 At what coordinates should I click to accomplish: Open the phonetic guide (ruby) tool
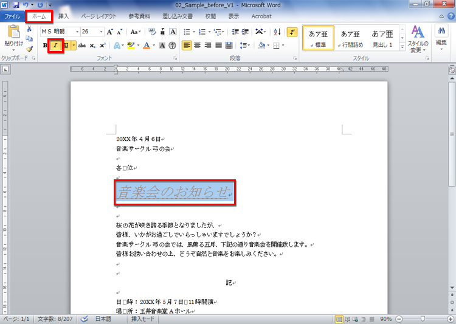pos(163,32)
